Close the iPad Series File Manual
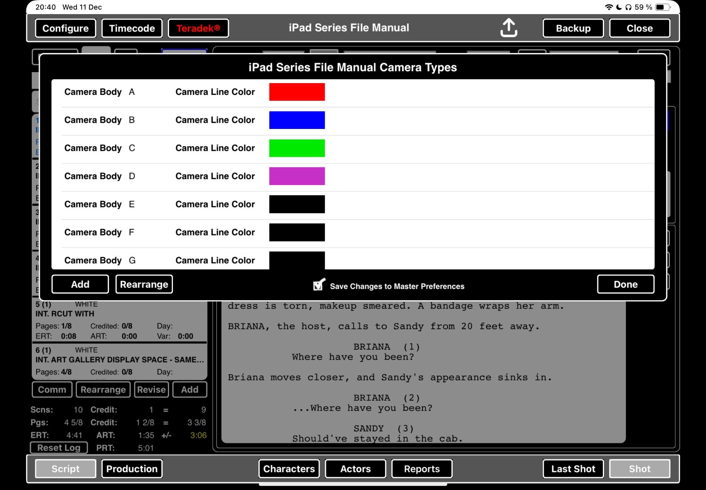This screenshot has height=490, width=706. pos(640,28)
